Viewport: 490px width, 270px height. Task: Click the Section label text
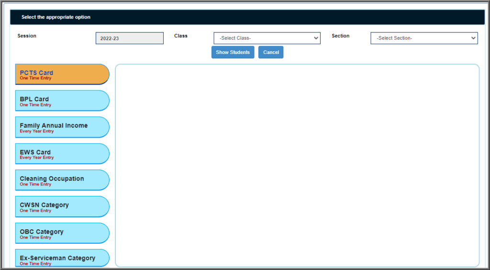340,36
